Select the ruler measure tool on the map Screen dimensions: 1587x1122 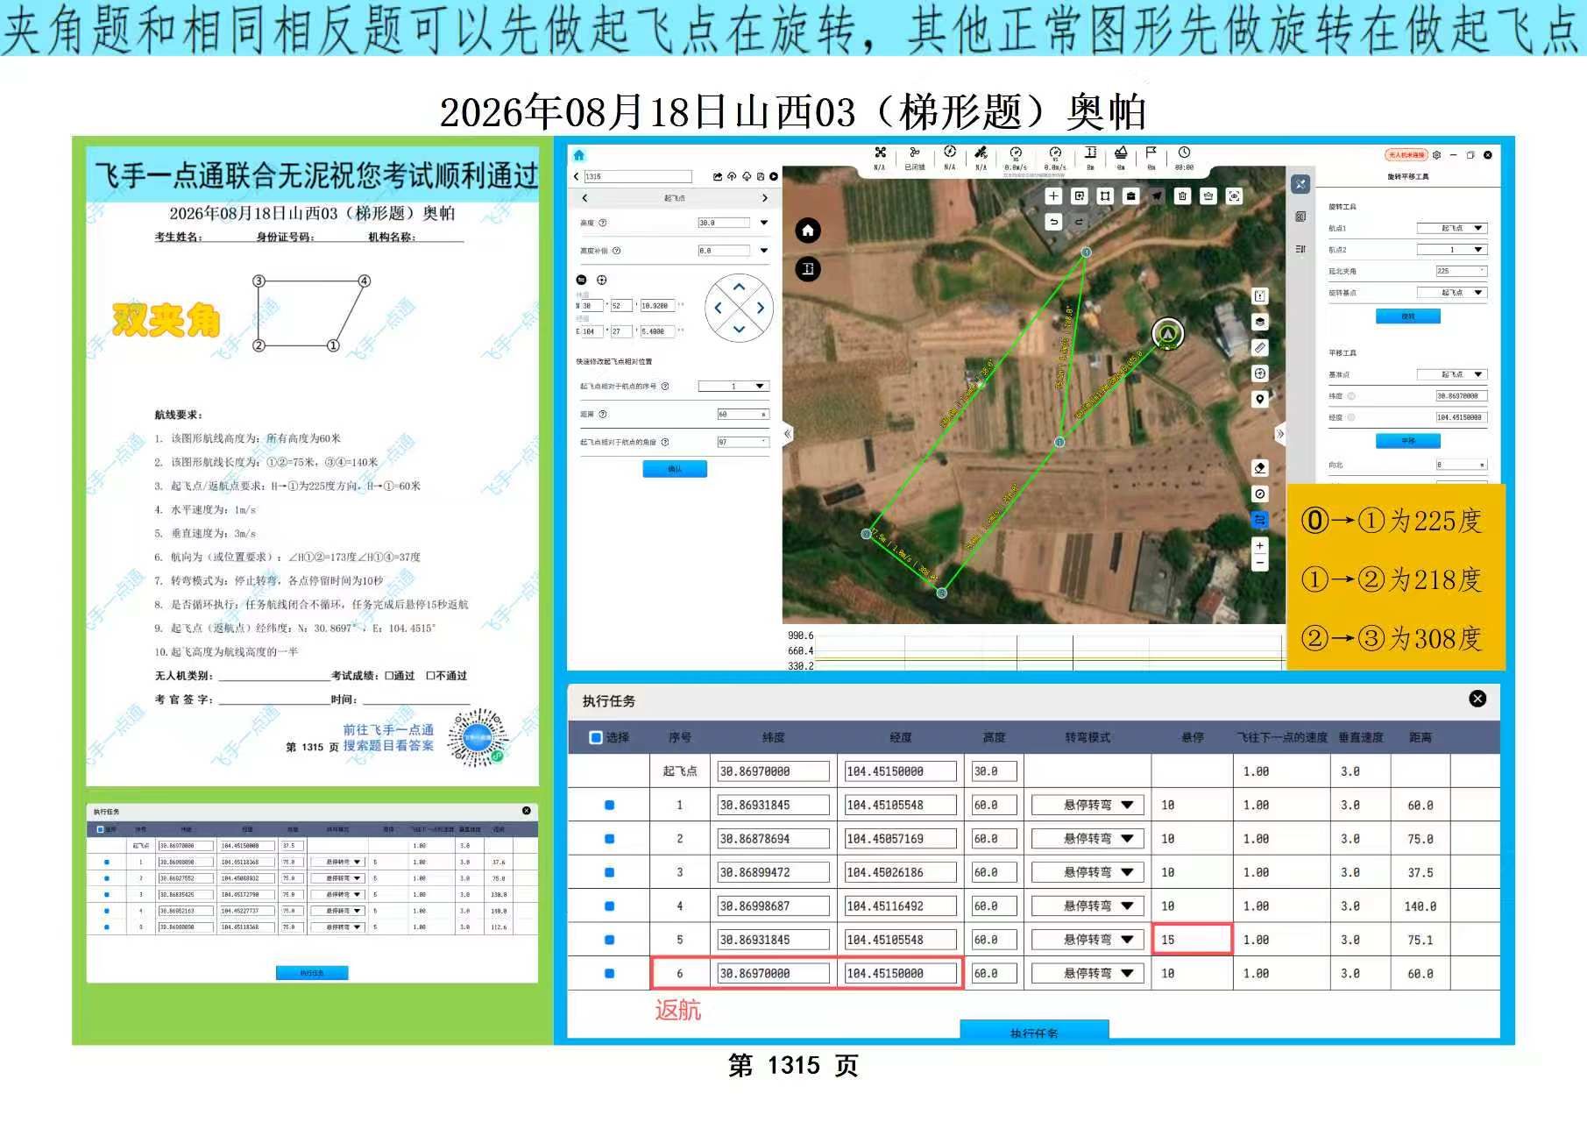(1260, 348)
